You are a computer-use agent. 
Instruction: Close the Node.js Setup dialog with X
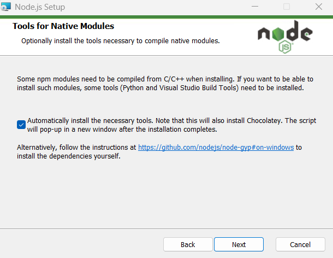click(x=319, y=7)
